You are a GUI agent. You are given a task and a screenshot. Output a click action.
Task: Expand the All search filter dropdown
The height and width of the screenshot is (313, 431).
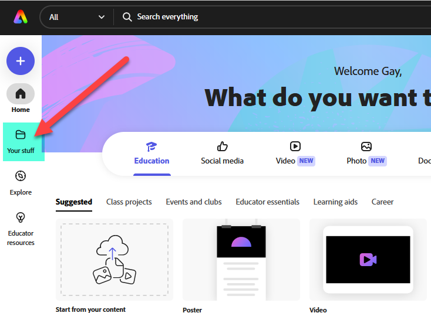pyautogui.click(x=76, y=17)
